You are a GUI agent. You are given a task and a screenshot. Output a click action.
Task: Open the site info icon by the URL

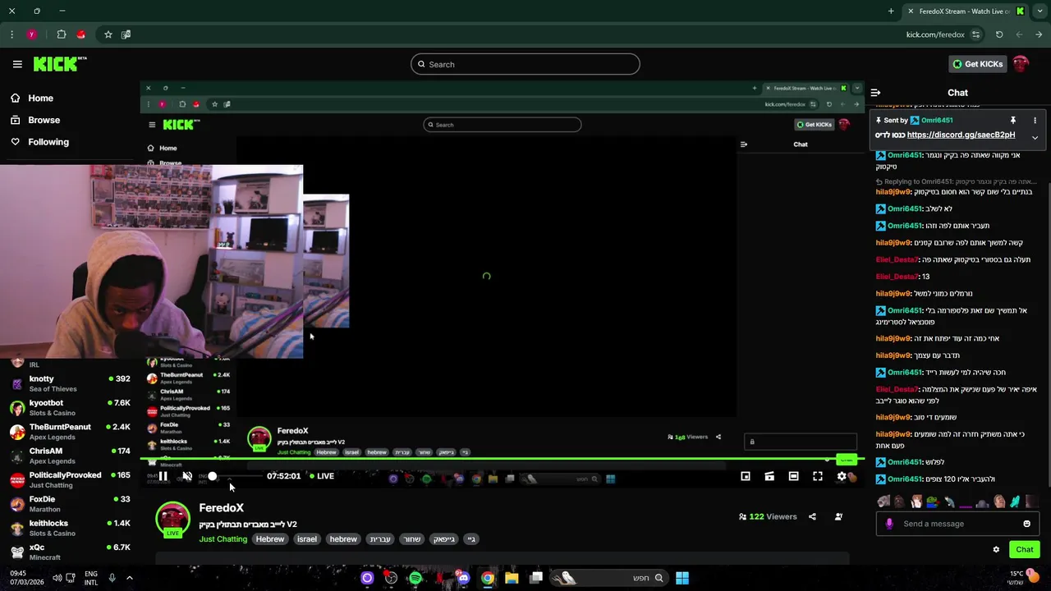tap(975, 34)
